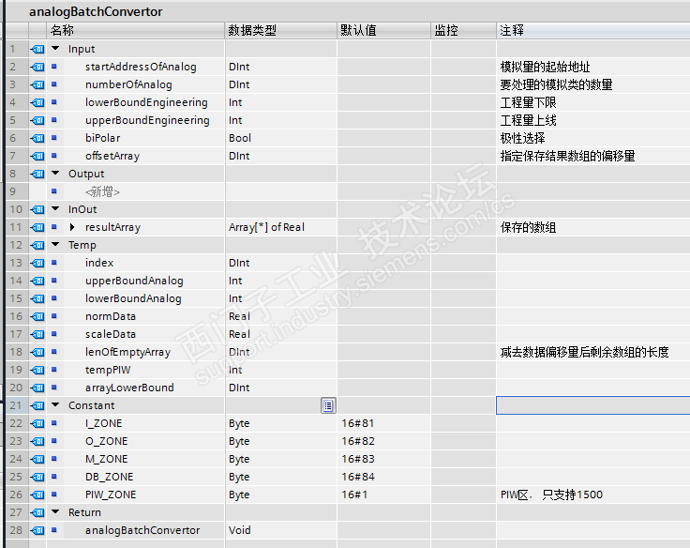Click the 数据类型 column header
This screenshot has width=690, height=548.
point(280,30)
